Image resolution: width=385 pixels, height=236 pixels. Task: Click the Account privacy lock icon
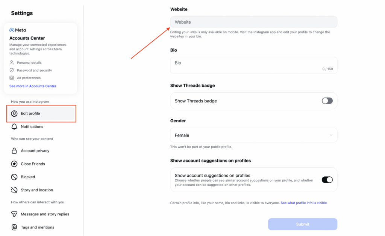point(14,151)
